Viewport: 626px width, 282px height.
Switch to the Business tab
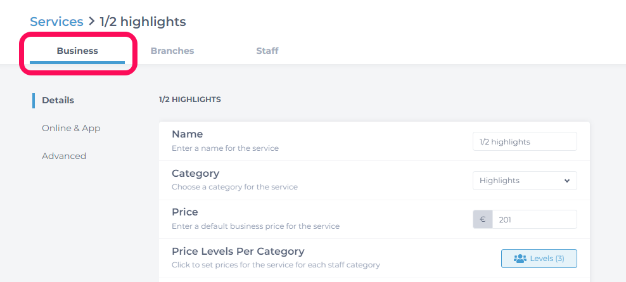(x=77, y=51)
